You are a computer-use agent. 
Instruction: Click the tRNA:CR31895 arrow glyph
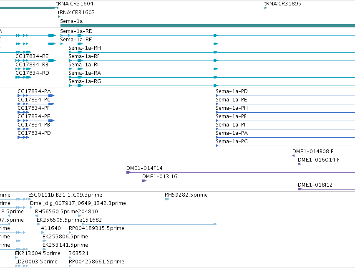pos(265,8)
